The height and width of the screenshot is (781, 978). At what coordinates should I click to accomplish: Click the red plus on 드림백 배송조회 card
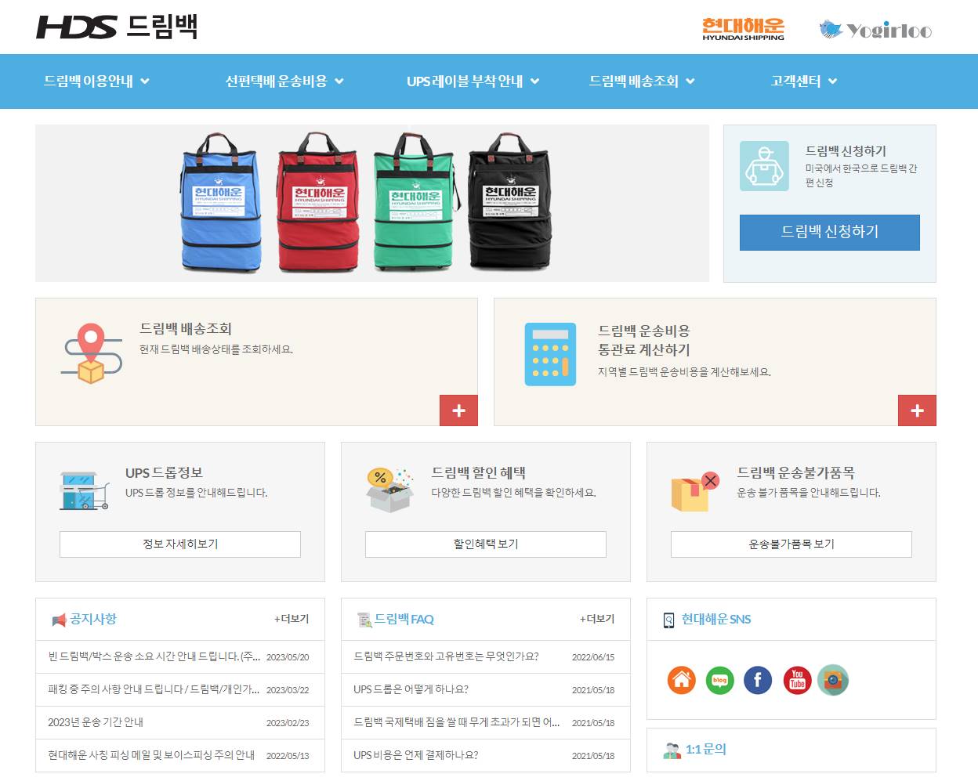click(x=458, y=410)
